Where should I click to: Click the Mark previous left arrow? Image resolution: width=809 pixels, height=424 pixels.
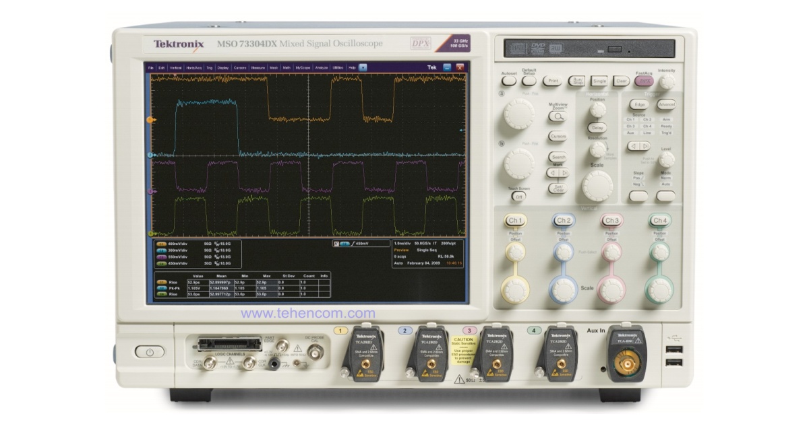[x=551, y=172]
